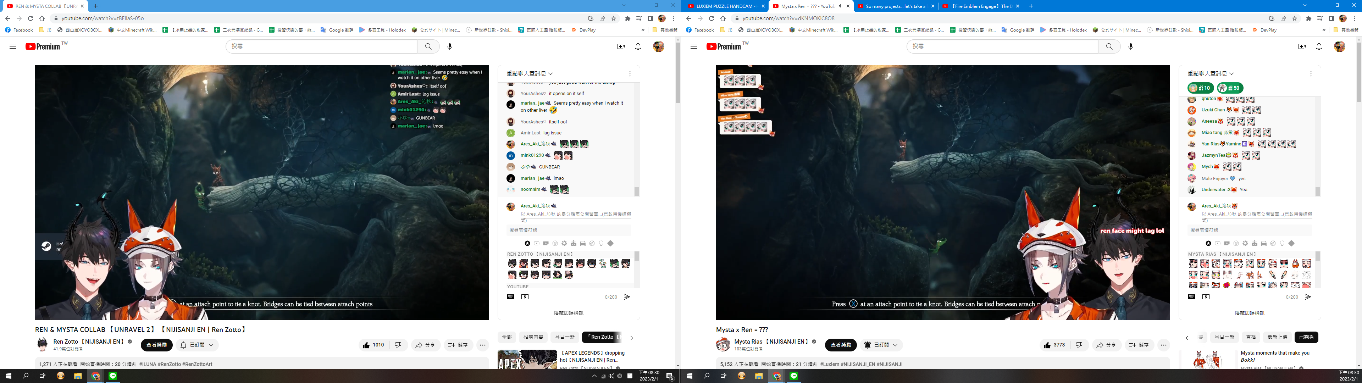1362x383 pixels.
Task: Open top chat mode dropdown in Mysta's chat
Action: pyautogui.click(x=1211, y=73)
